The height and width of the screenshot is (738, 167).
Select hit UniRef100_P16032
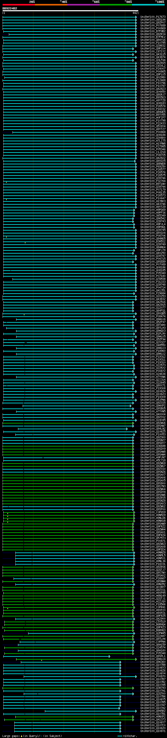(153, 109)
